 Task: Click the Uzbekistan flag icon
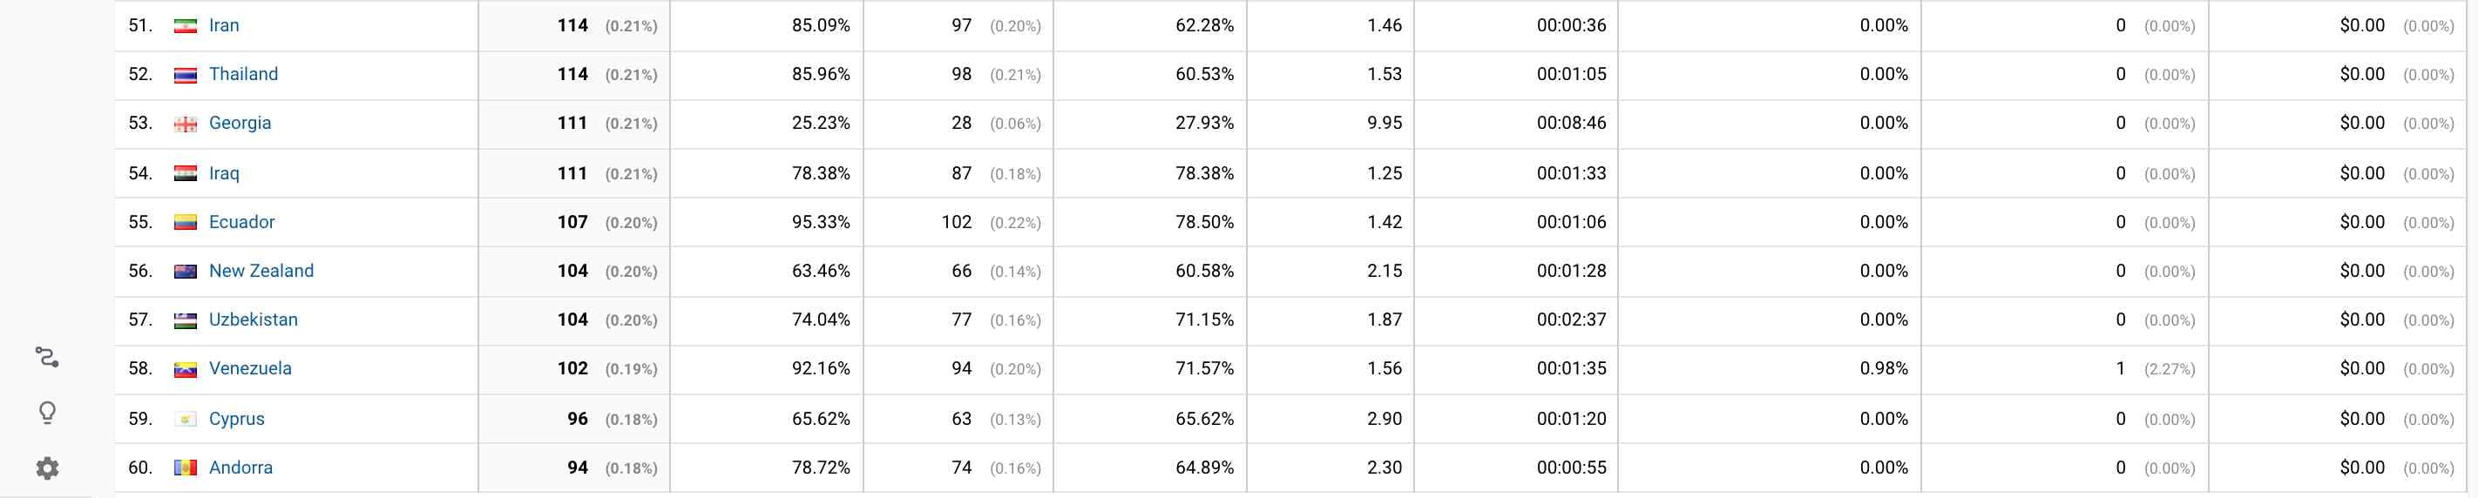(x=185, y=320)
